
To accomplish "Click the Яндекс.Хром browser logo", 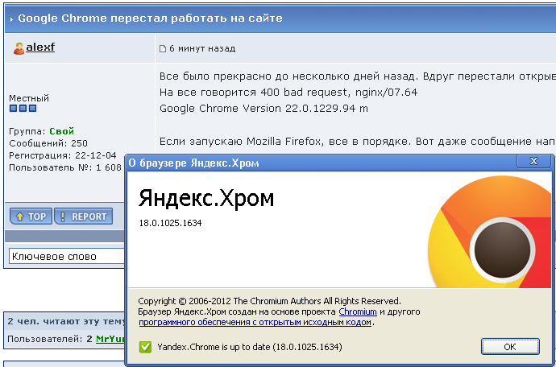I will [x=489, y=232].
